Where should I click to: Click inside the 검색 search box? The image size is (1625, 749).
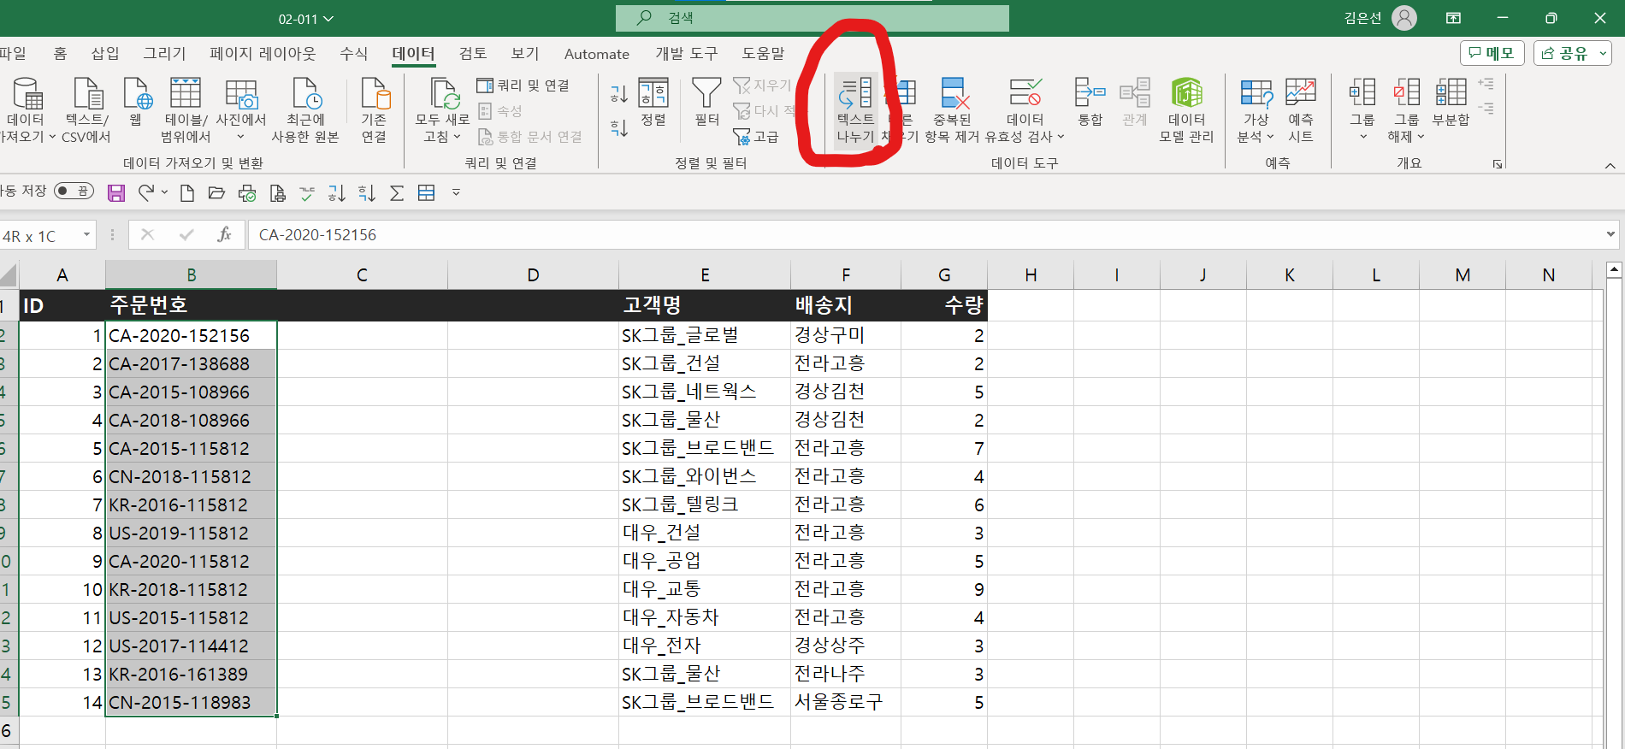point(812,18)
